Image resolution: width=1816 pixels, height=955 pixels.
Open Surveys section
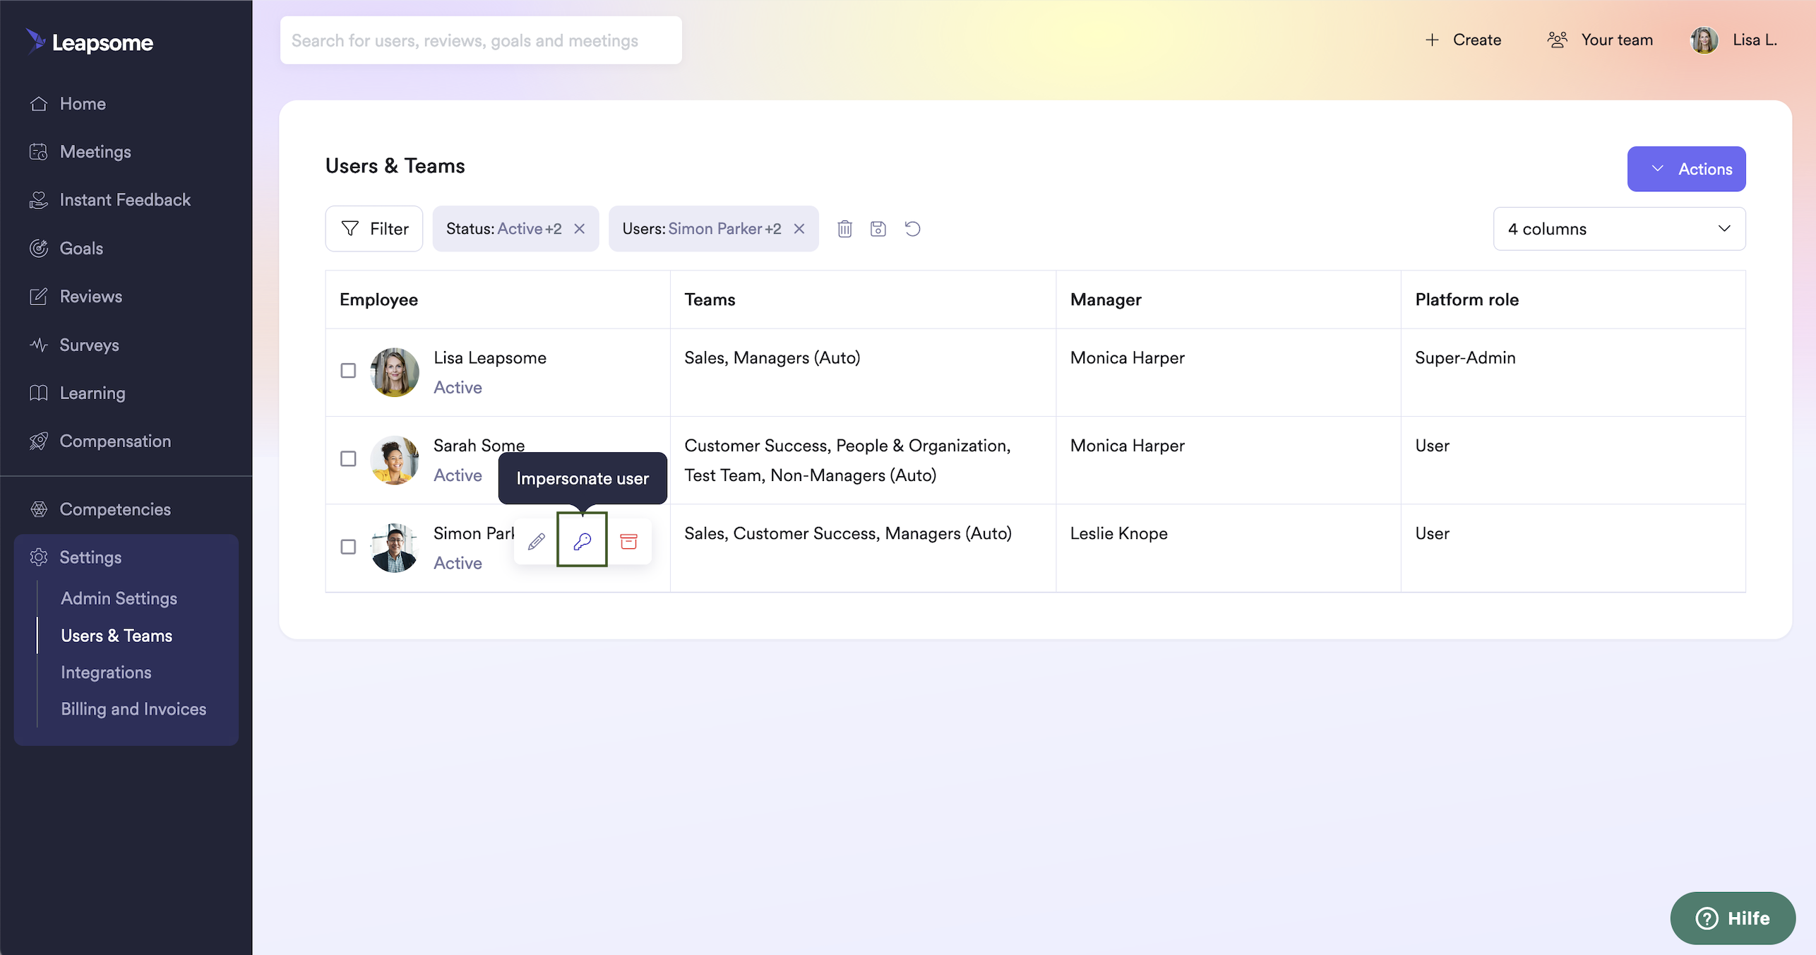[x=89, y=345]
